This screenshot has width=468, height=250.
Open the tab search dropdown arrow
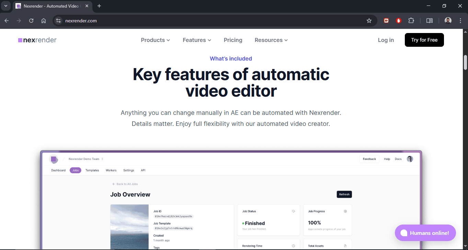point(6,6)
